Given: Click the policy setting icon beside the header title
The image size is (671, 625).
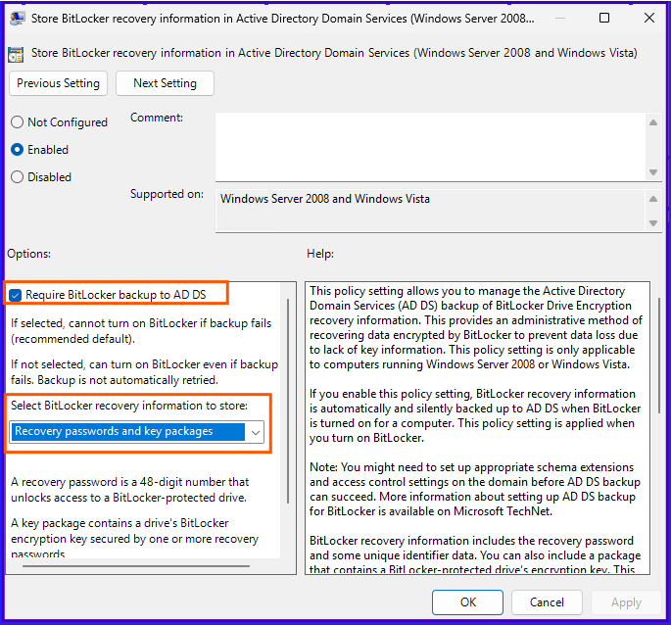Looking at the screenshot, I should pos(16,54).
